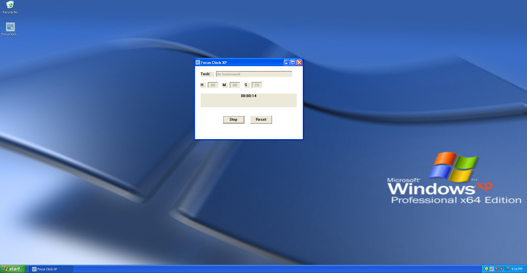The image size is (527, 273).
Task: Click the speaker volume tray icon
Action: pos(501,269)
